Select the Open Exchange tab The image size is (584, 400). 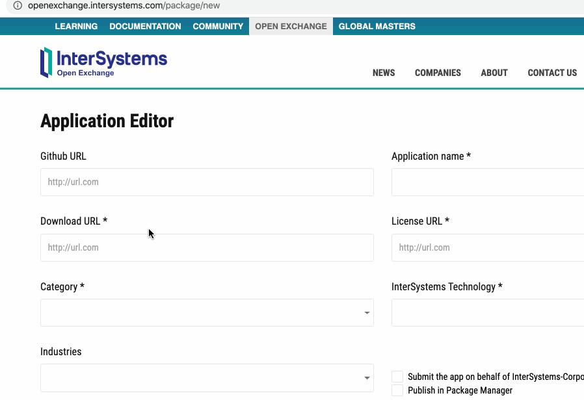point(291,27)
